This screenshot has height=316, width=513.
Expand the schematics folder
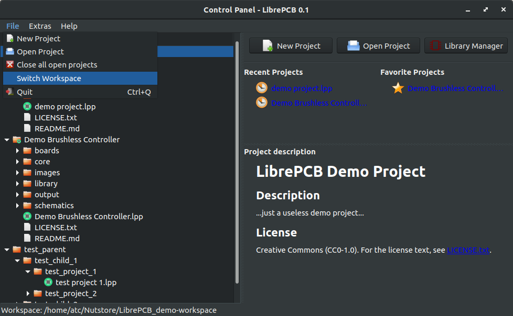(x=17, y=206)
